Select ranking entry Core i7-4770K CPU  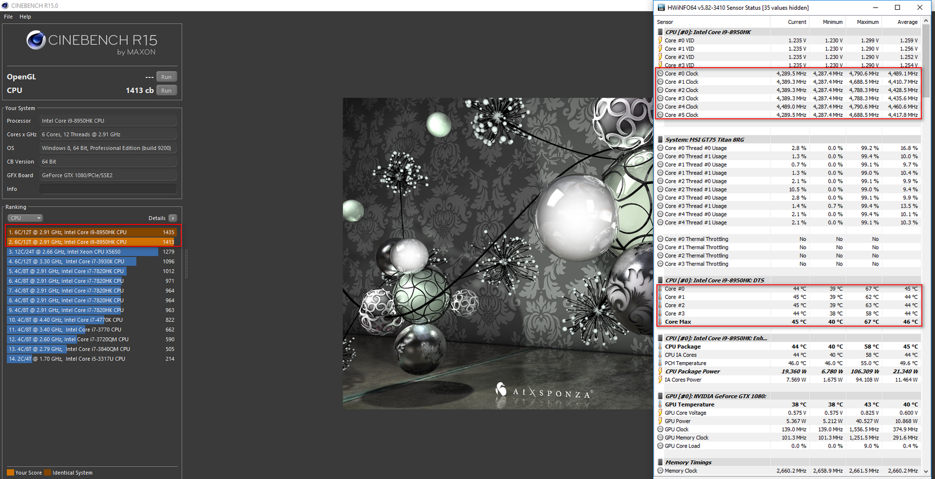[91, 320]
